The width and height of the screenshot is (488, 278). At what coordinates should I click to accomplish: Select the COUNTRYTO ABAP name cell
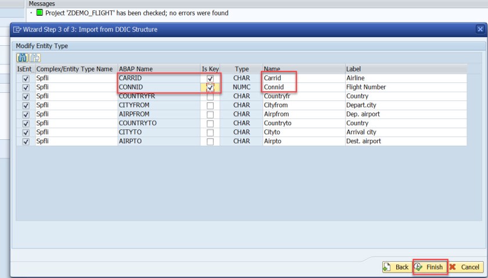[159, 123]
